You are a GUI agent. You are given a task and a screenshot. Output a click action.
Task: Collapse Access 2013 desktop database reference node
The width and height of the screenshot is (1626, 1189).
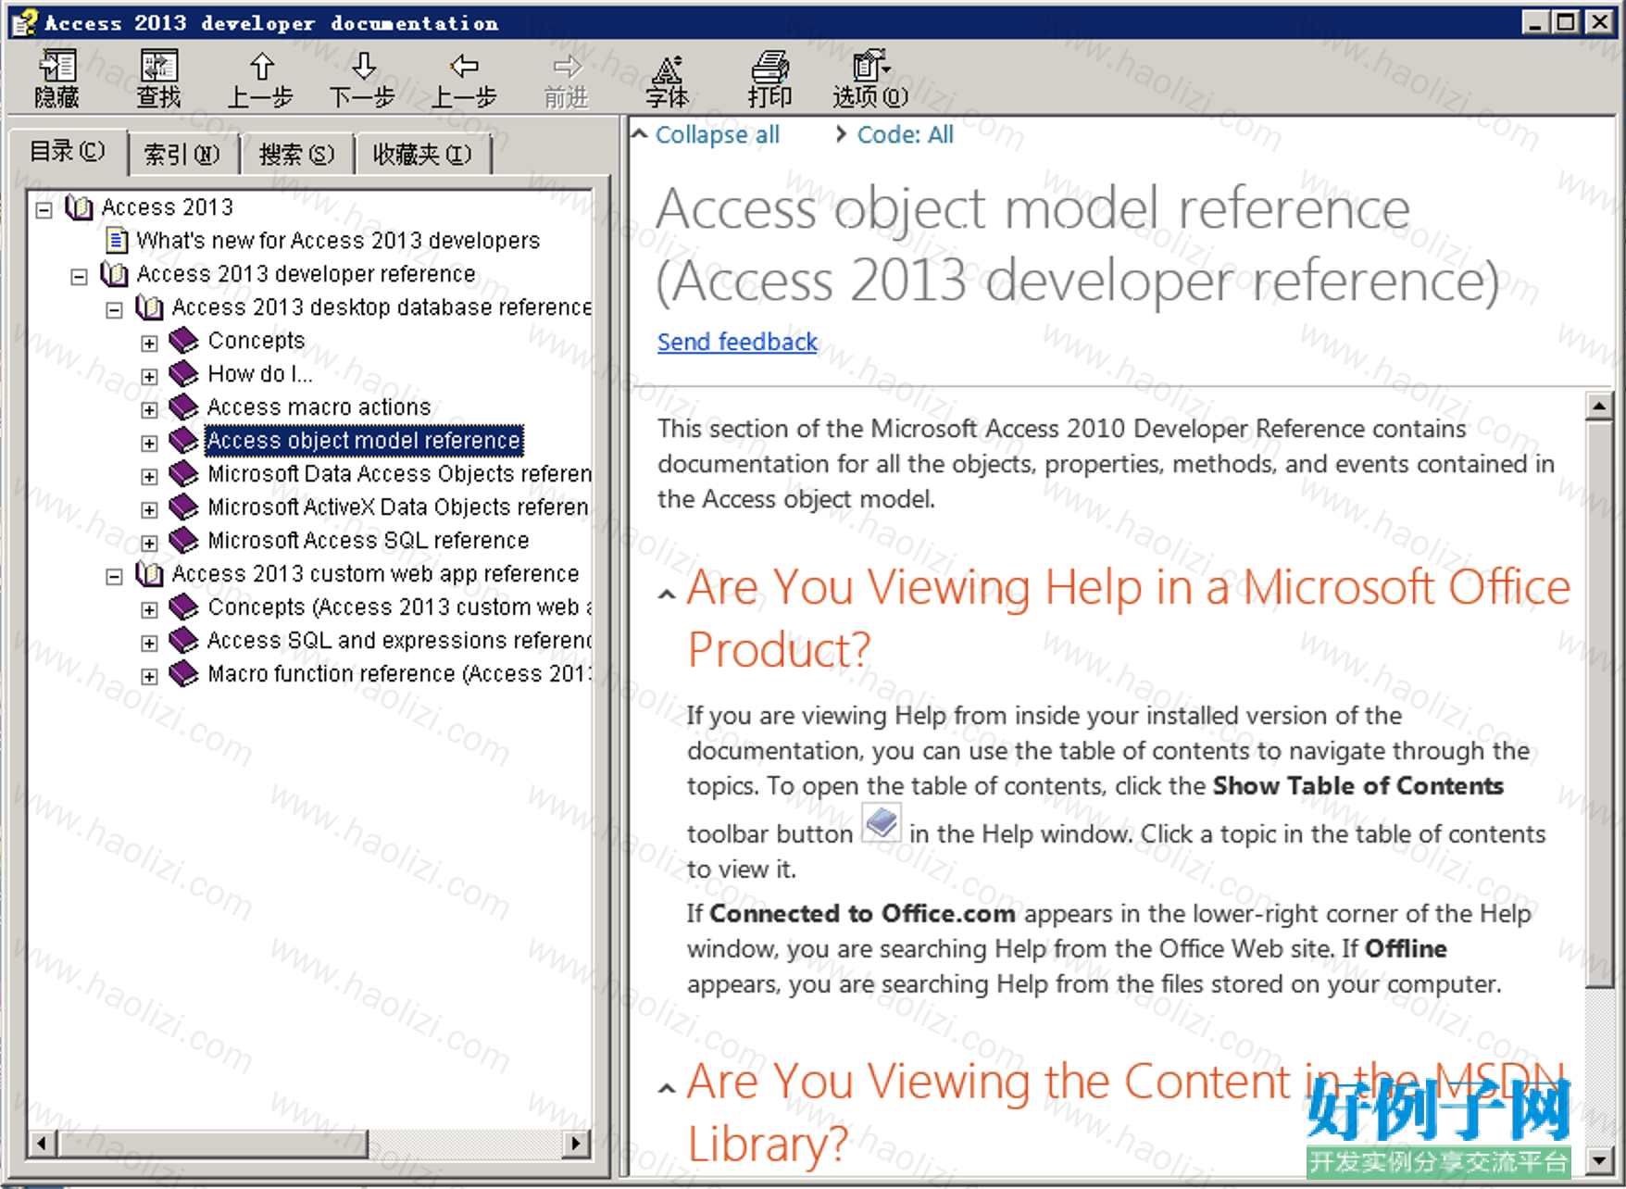114,310
